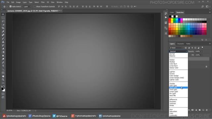Select the Blur tool
The height and width of the screenshot is (119, 212).
3,56
